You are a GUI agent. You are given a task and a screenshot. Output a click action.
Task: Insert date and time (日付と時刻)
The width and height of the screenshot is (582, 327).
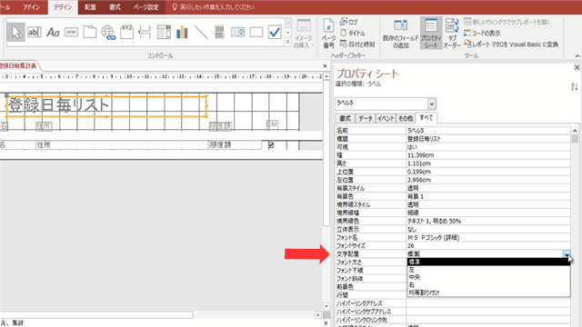point(357,45)
